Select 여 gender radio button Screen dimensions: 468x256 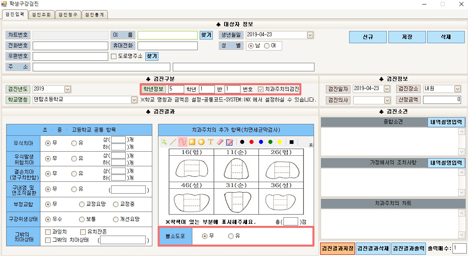click(x=267, y=46)
